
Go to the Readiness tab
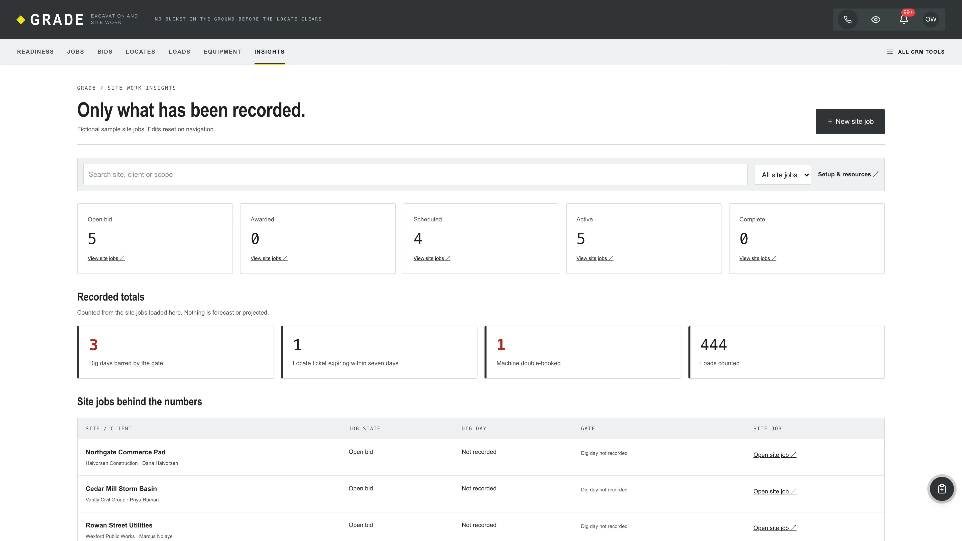36,52
